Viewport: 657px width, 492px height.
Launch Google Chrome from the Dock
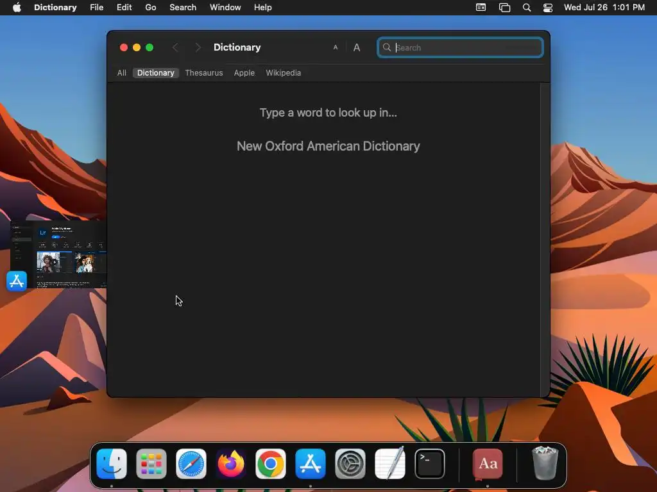coord(271,464)
